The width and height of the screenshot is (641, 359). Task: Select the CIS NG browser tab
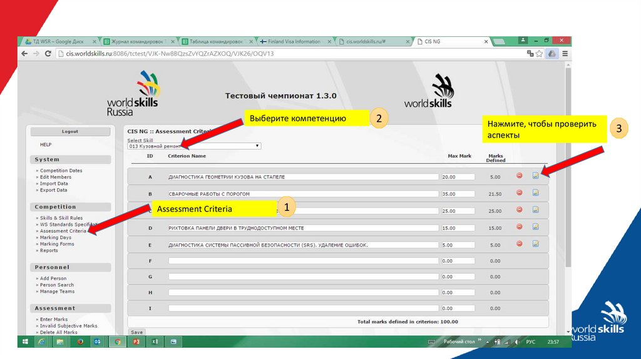click(x=449, y=42)
